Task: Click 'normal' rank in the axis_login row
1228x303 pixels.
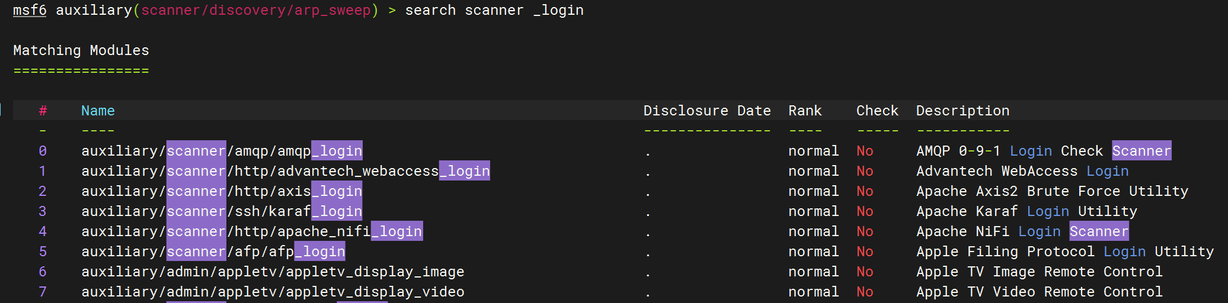Action: 813,191
